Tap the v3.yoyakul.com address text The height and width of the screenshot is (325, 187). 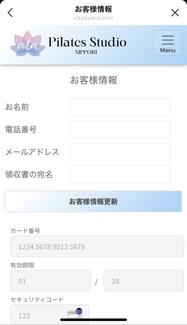(x=93, y=18)
